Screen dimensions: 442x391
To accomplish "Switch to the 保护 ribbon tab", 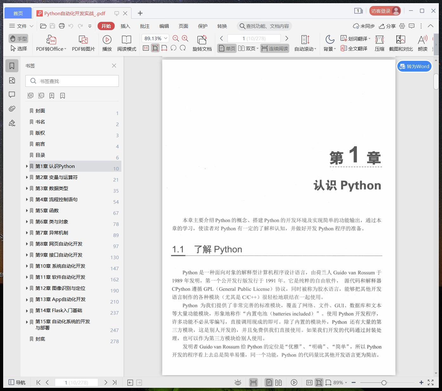I will [202, 26].
